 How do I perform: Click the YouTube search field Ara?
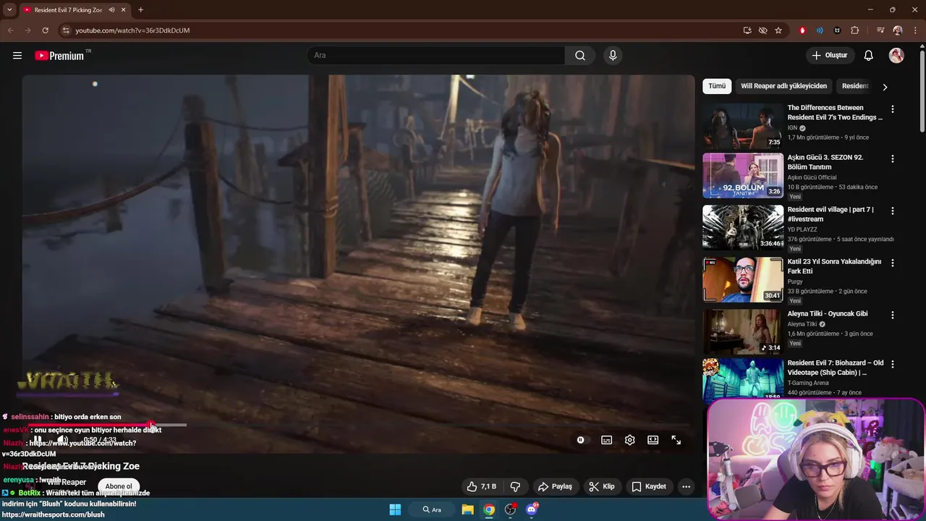tap(436, 56)
